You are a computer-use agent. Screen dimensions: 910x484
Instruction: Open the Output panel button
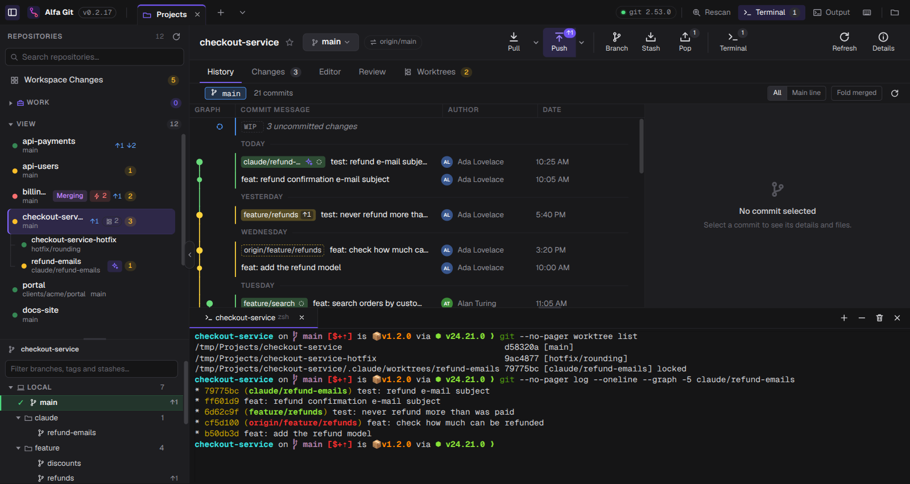click(x=832, y=13)
